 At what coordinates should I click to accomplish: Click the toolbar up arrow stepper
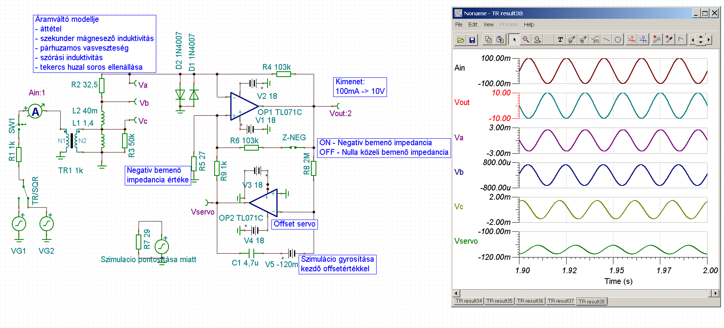(x=701, y=37)
